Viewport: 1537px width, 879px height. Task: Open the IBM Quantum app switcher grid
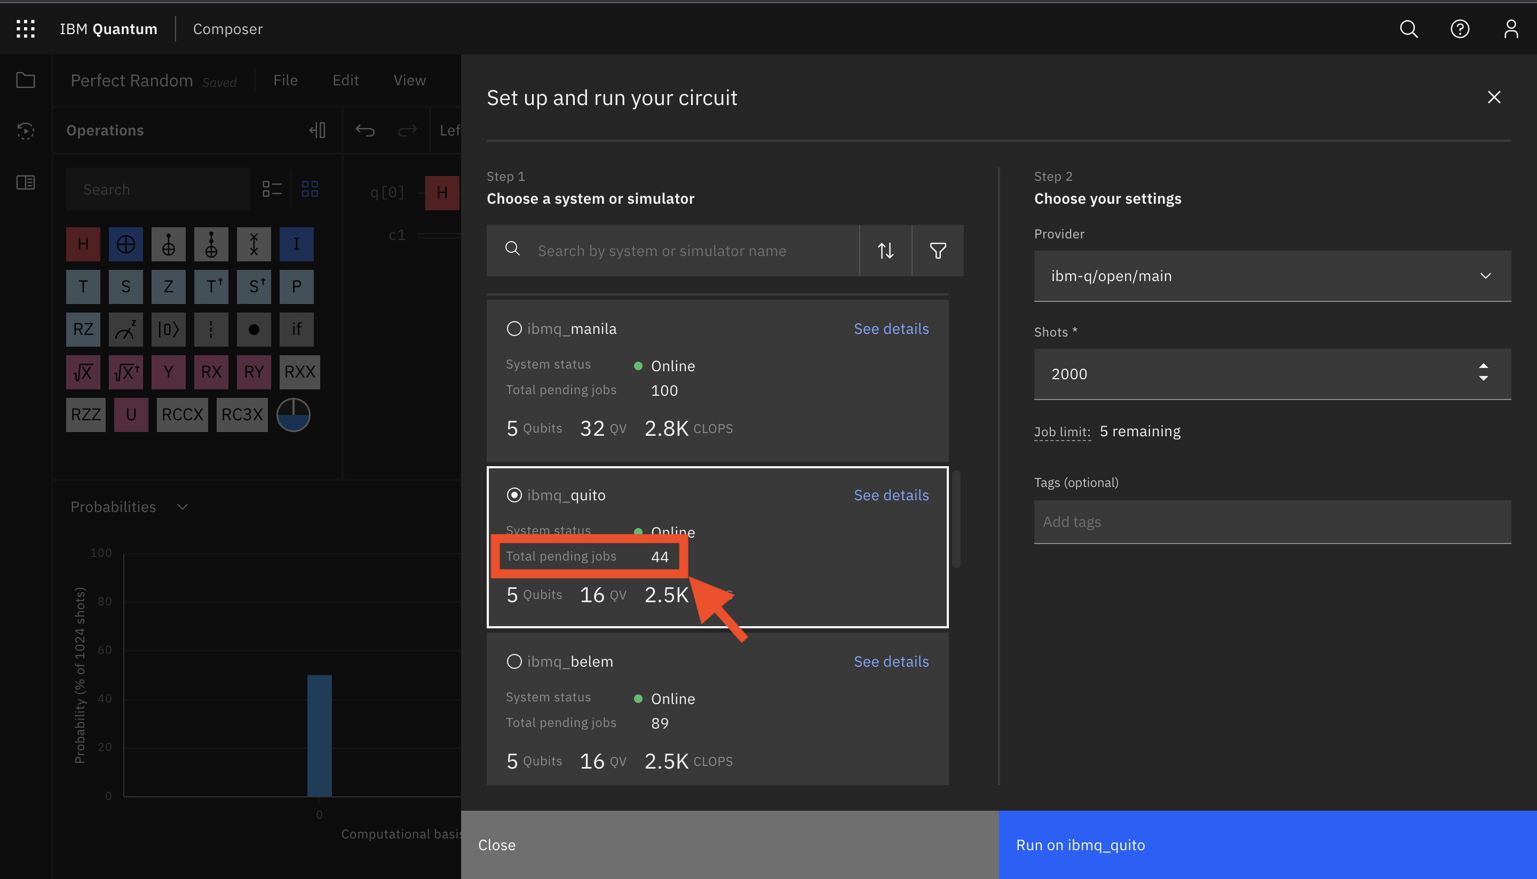coord(26,28)
